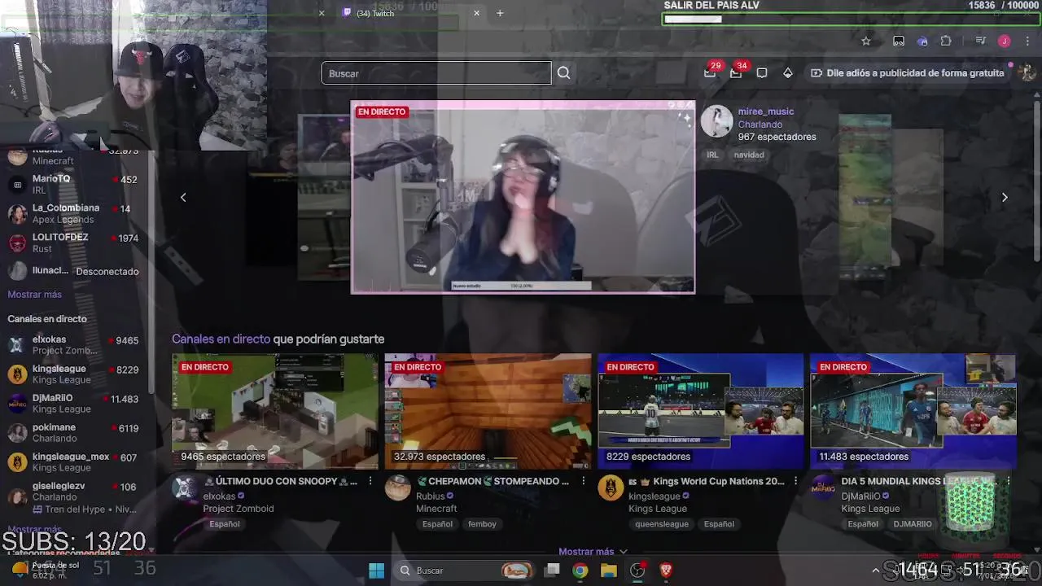This screenshot has width=1042, height=586.
Task: Select the femboy tag under the Rubius stream
Action: coord(482,524)
